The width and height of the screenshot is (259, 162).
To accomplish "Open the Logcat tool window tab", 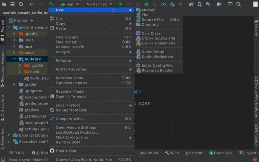I will point(193,153).
